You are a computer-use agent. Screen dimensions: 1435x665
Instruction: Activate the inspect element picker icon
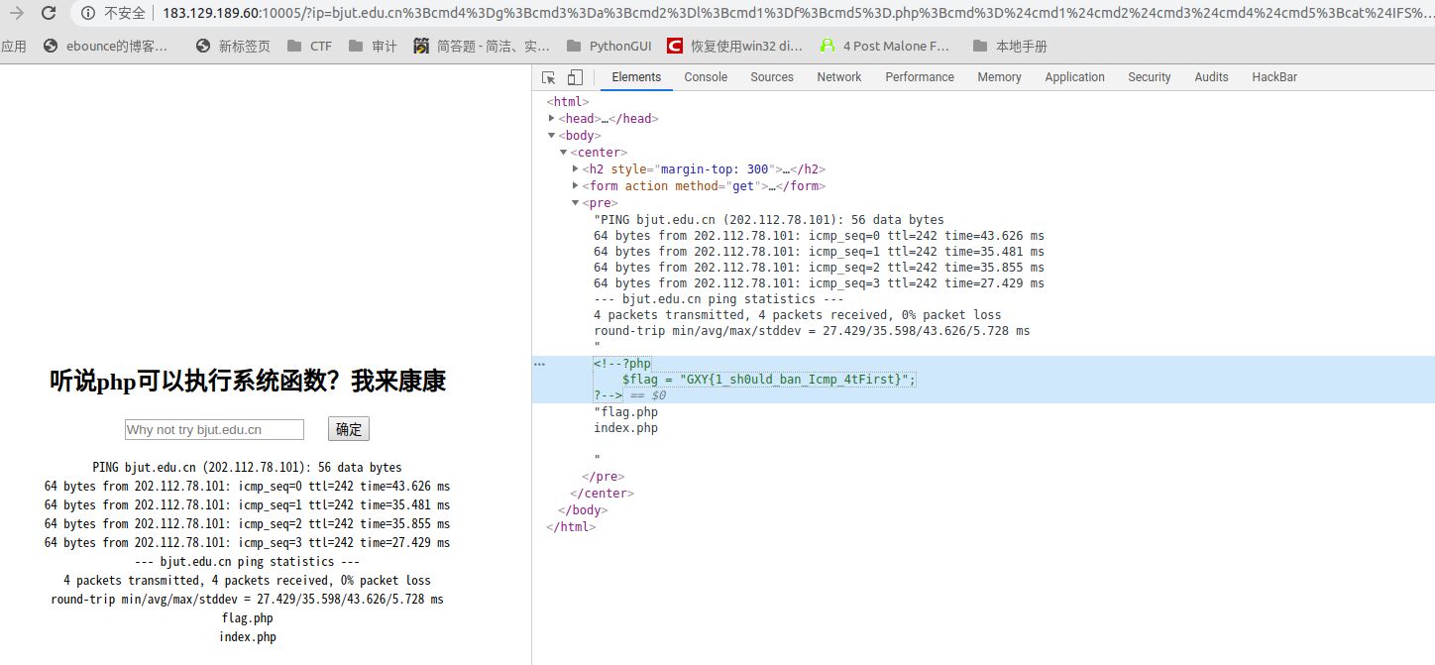[548, 77]
